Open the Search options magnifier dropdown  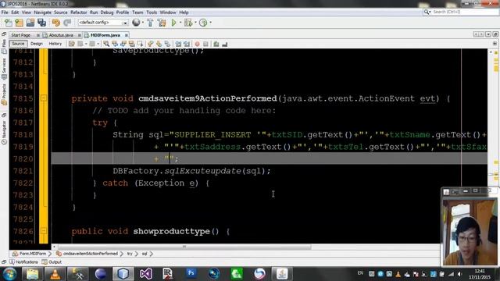(427, 12)
